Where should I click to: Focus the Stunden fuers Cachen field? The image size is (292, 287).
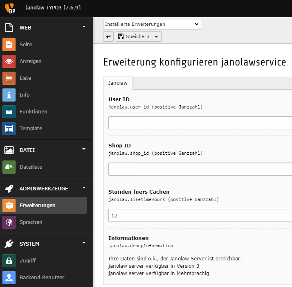200,215
